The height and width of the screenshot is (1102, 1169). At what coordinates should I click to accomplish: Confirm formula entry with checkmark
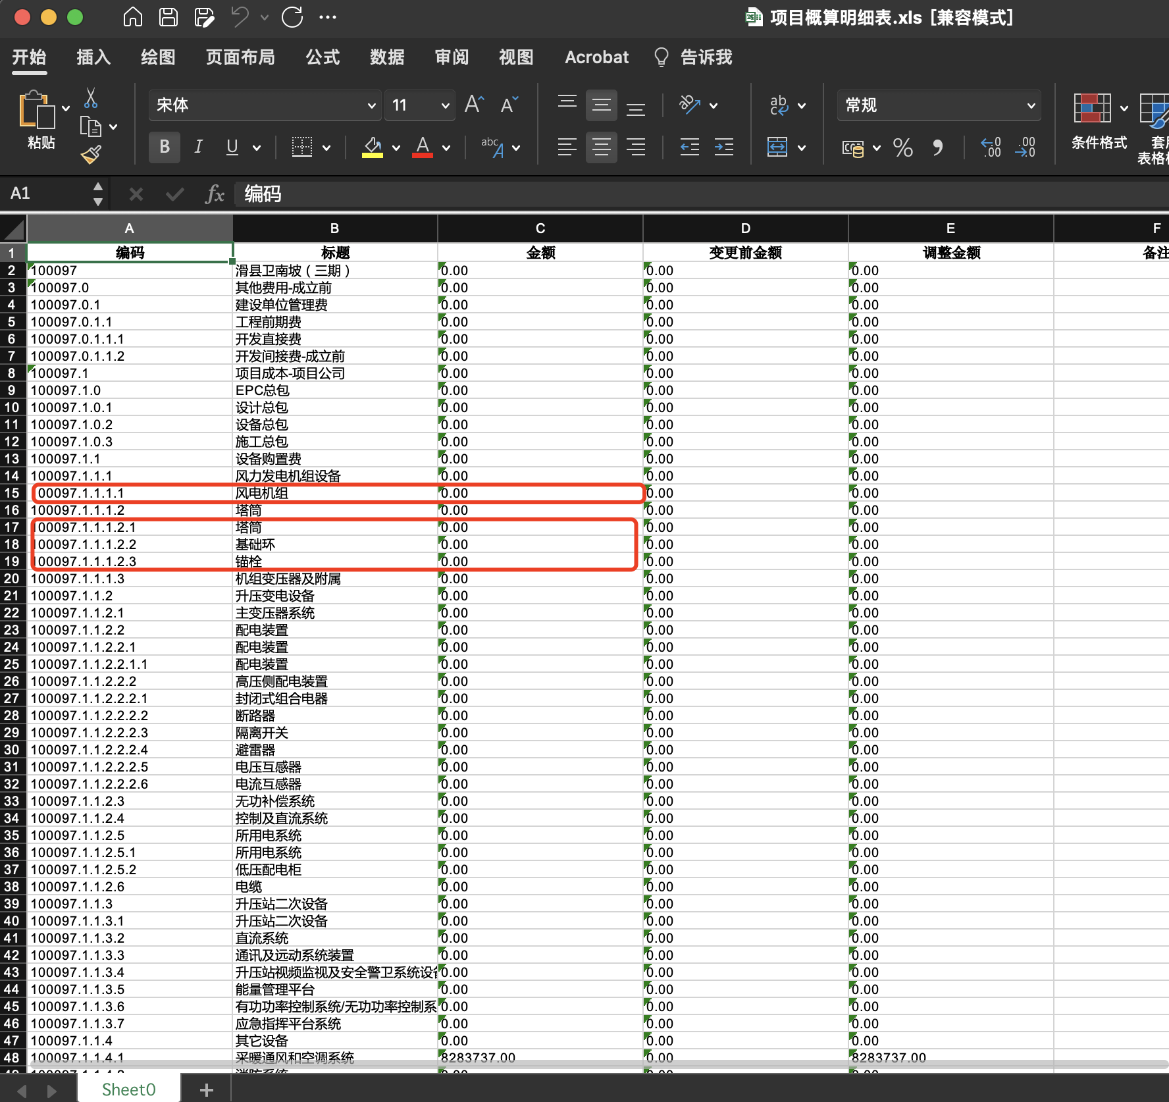(x=174, y=194)
